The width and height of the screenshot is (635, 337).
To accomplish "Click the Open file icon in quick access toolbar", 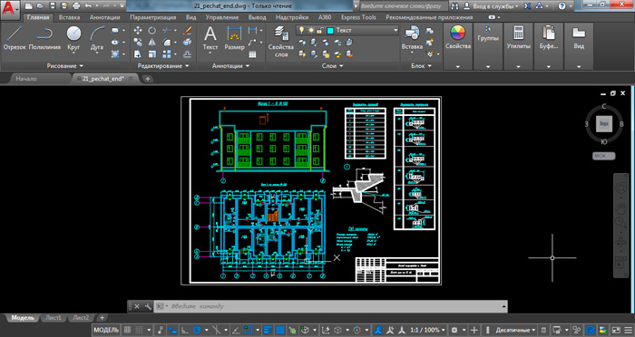I will (x=40, y=5).
